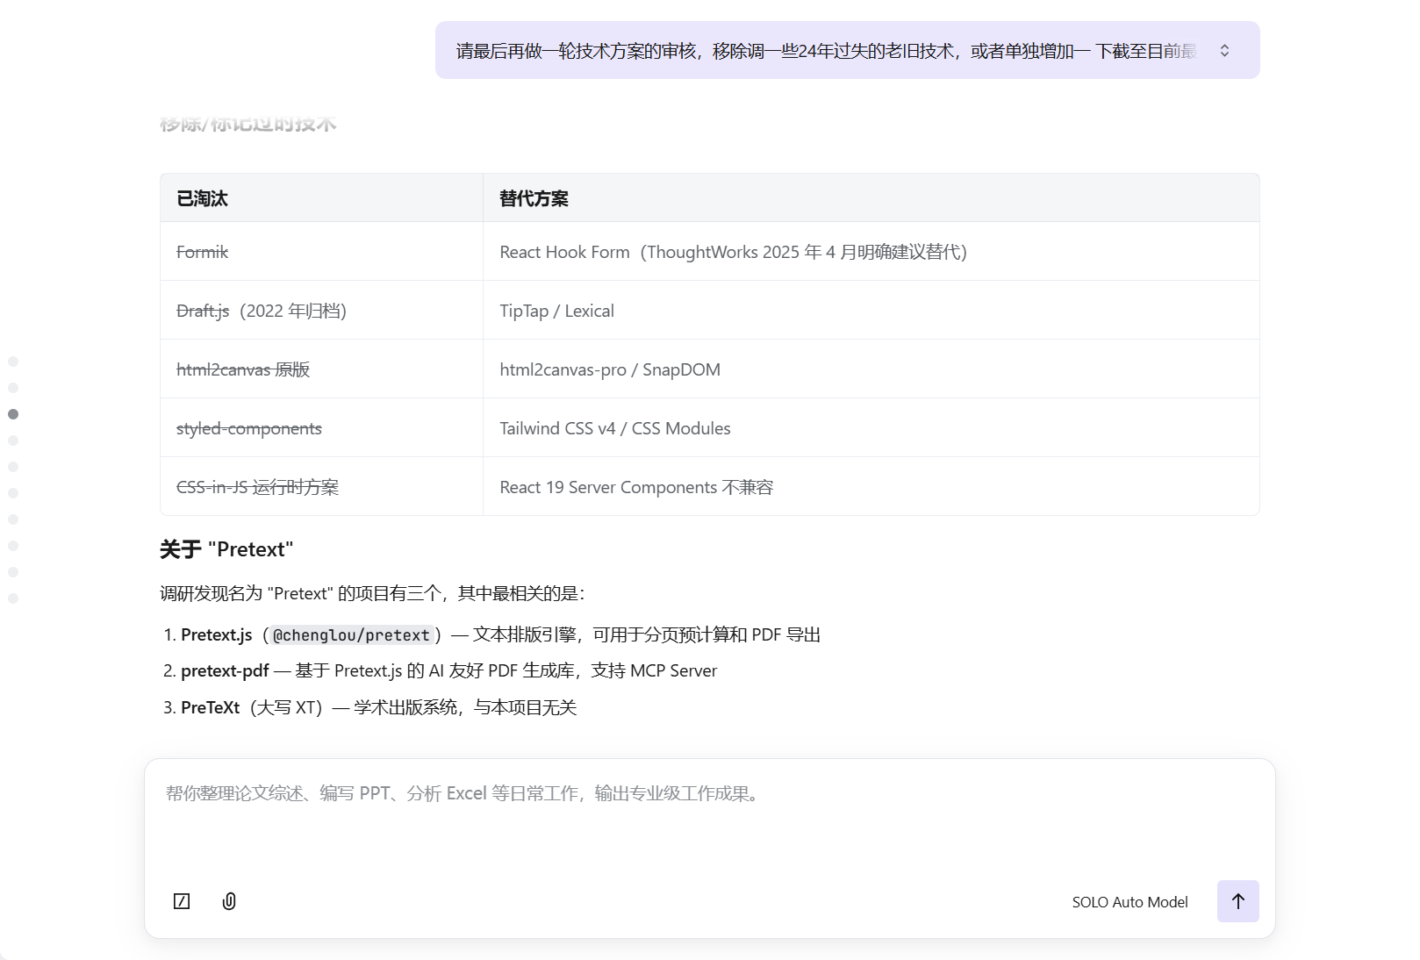This screenshot has height=960, width=1420.
Task: Click the user prompt bubble text at the top
Action: 825,51
